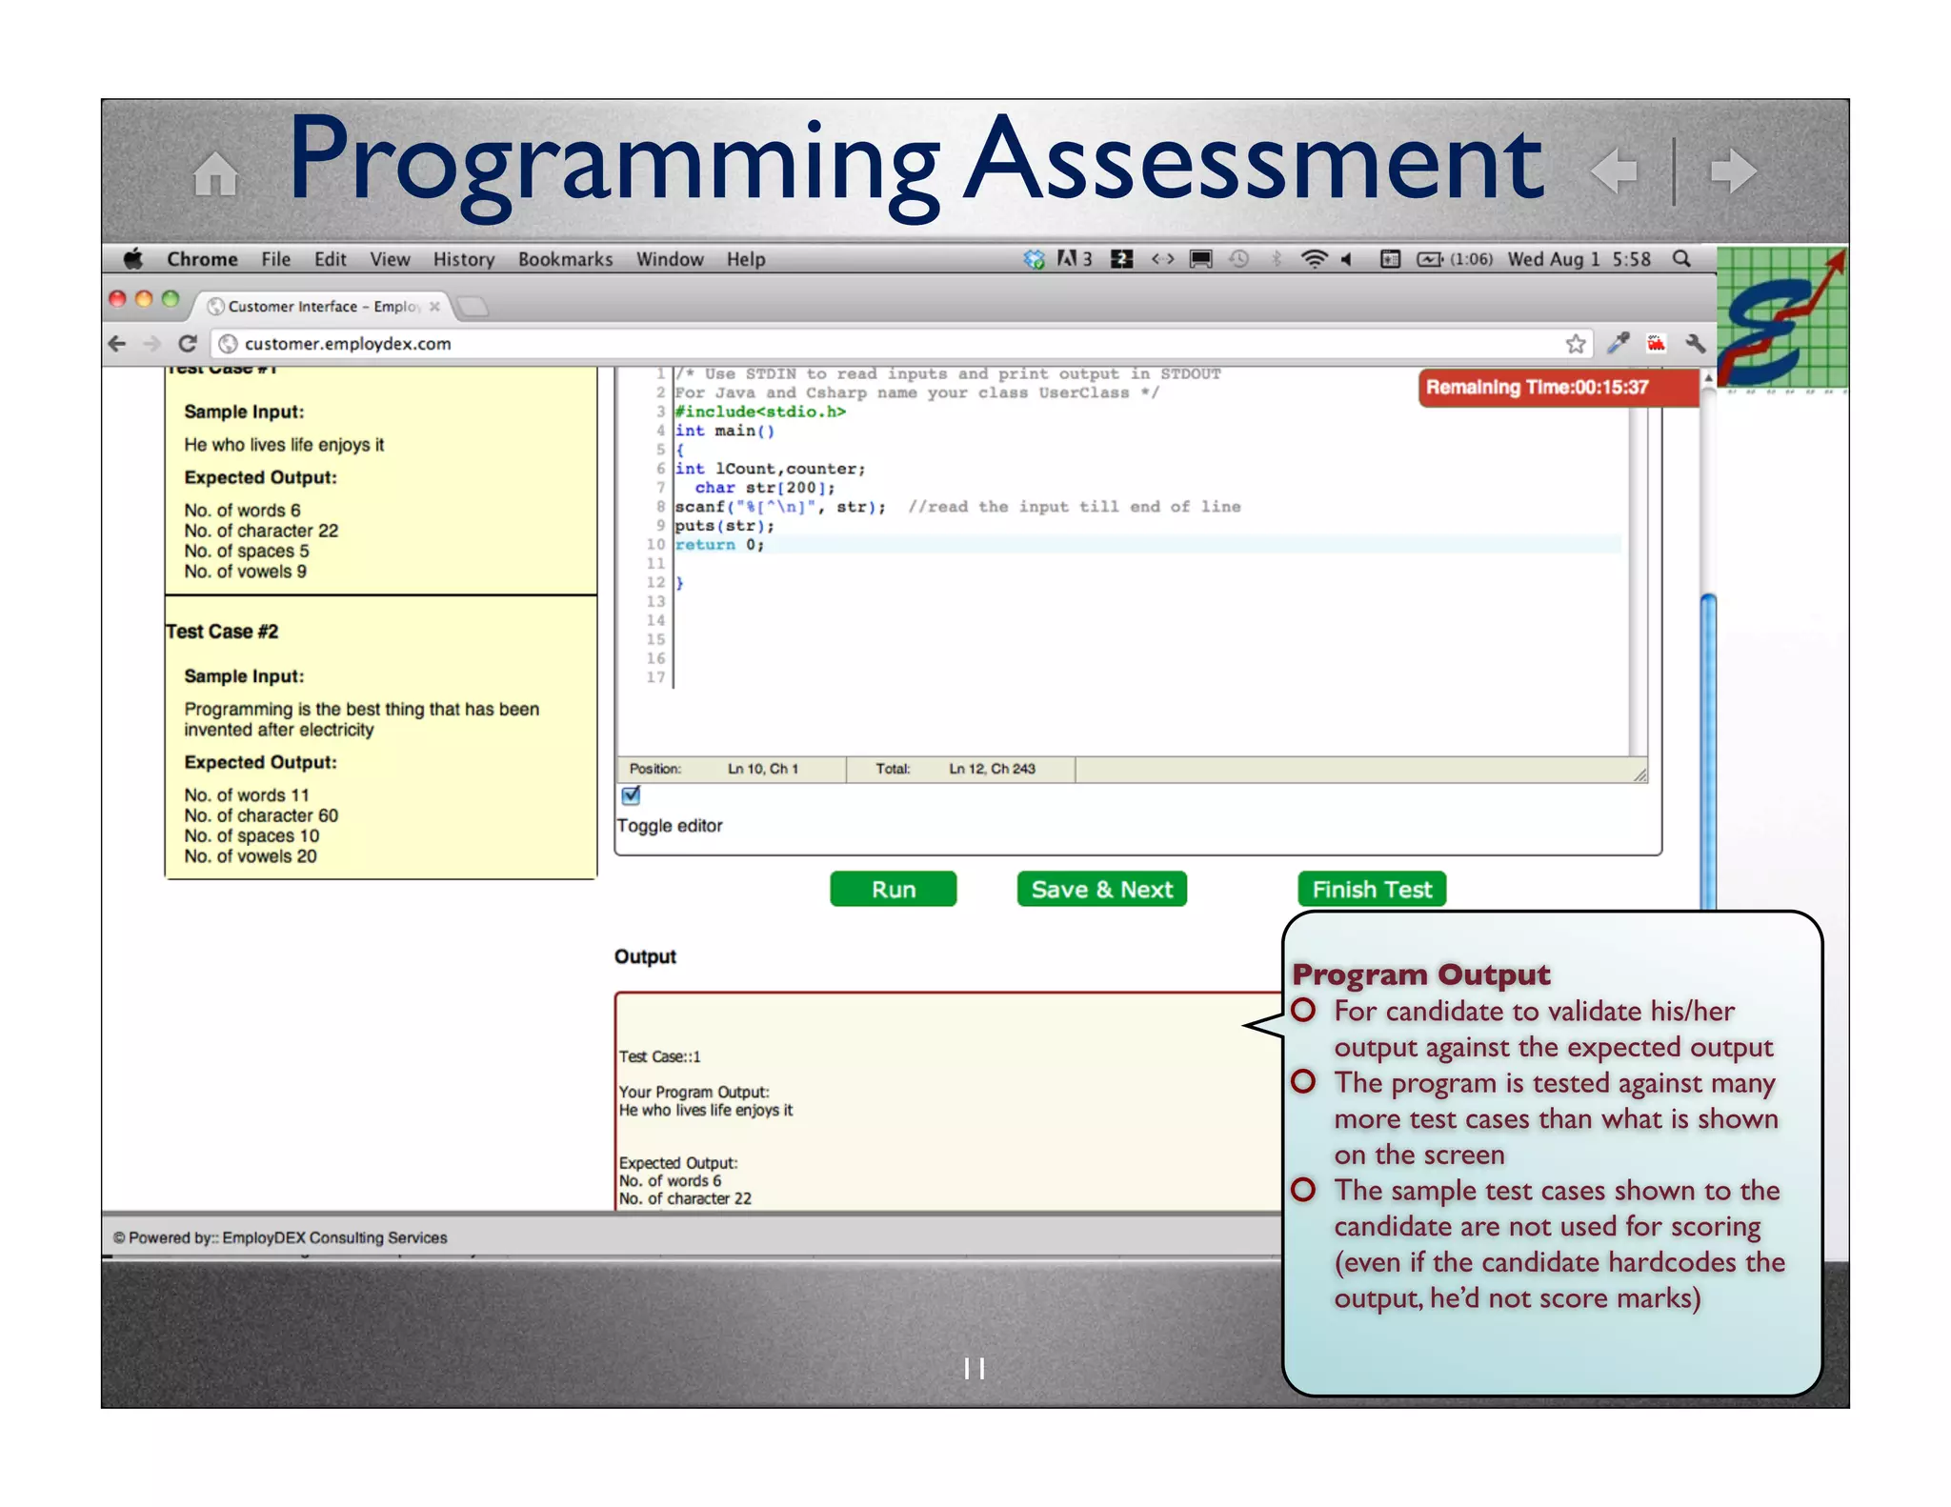Screen dimensions: 1951x1507
Task: Reload the page
Action: 188,344
